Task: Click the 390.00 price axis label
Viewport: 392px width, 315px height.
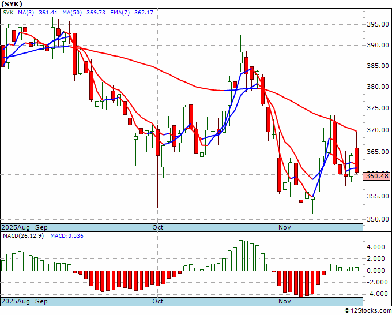Action: pyautogui.click(x=378, y=45)
